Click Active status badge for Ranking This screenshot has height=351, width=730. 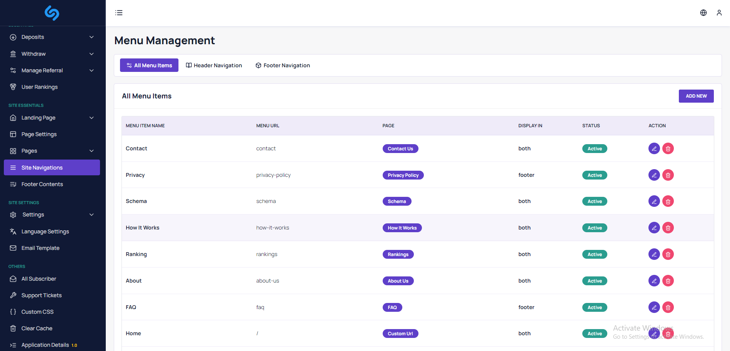[594, 255]
